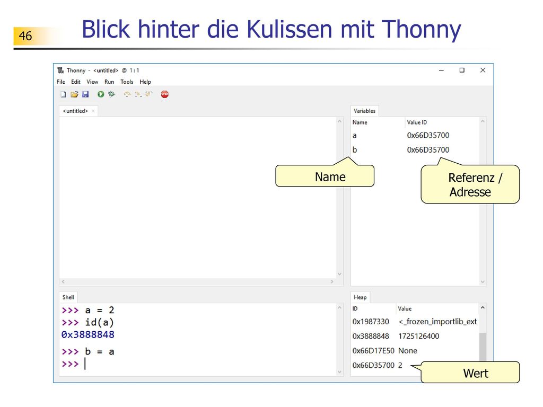Open the Tools menu
Screen dimensions: 543x407
(127, 82)
